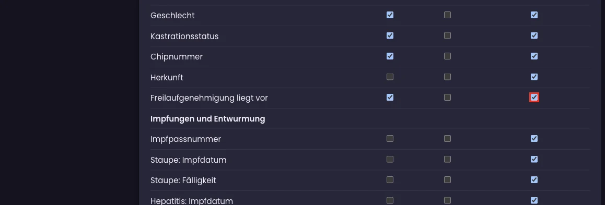Check the middle-column Herkunft checkbox
The width and height of the screenshot is (605, 205).
click(447, 77)
